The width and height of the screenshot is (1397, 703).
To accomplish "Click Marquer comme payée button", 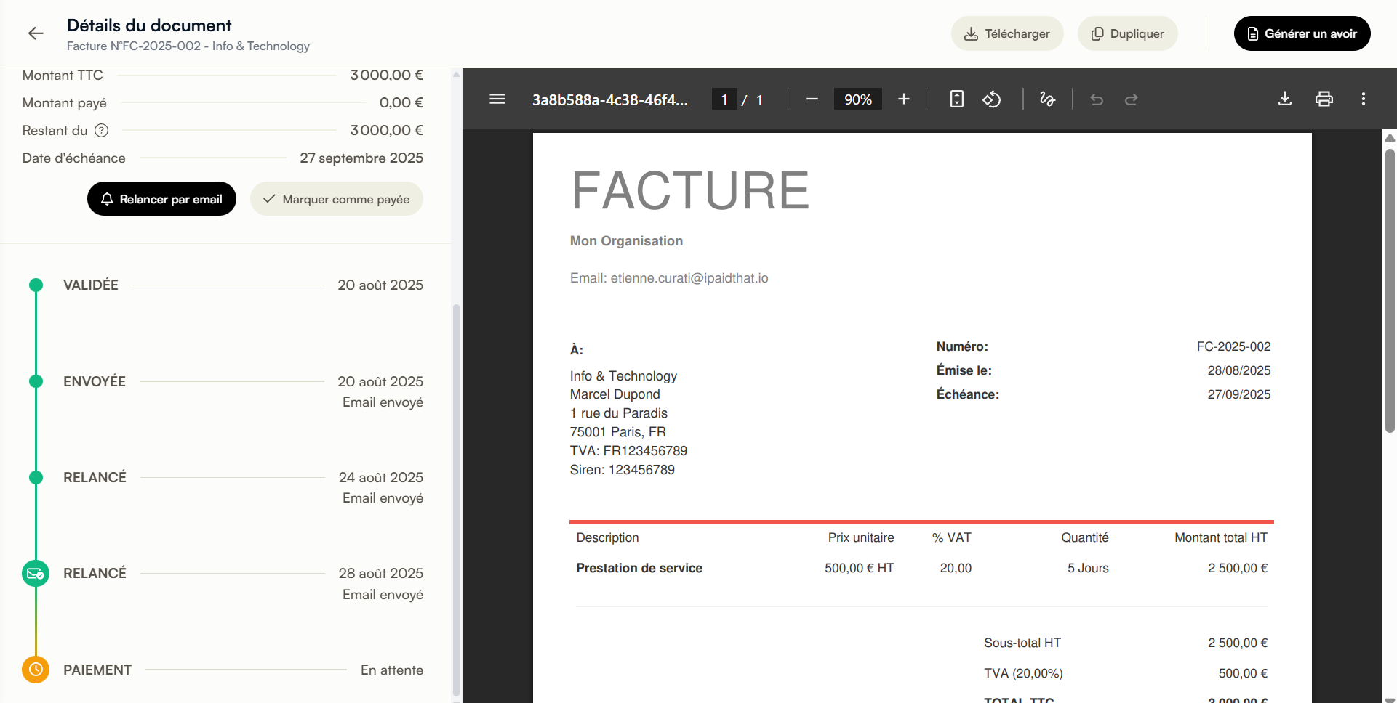I will pos(337,199).
